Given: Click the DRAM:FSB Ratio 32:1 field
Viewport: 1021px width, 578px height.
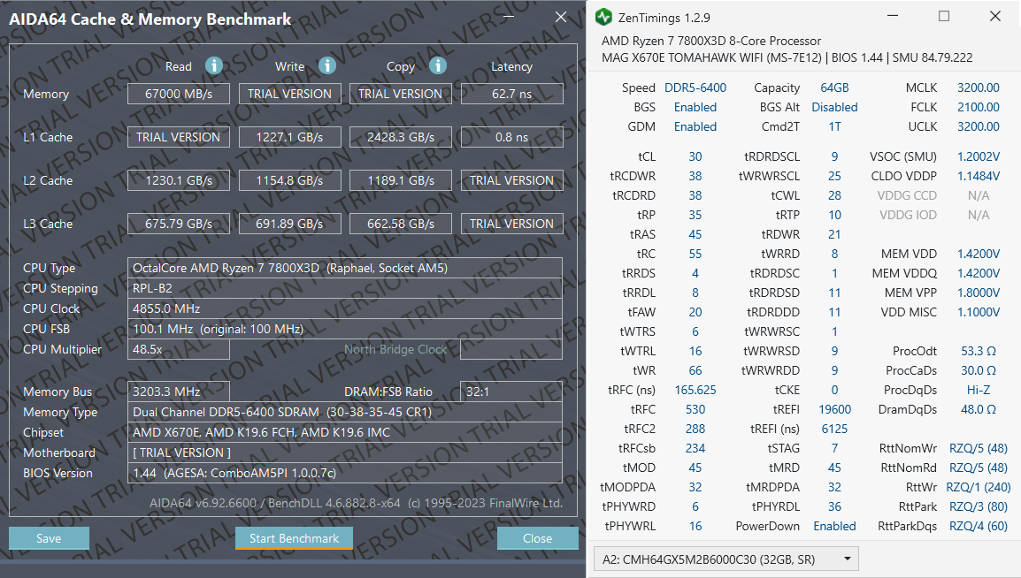Looking at the screenshot, I should tap(511, 392).
